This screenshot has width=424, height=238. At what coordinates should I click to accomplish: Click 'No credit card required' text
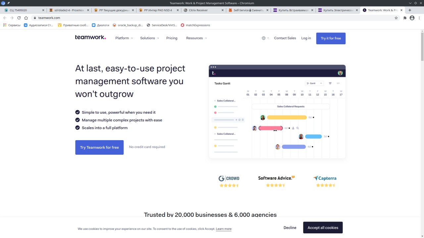pos(147,147)
